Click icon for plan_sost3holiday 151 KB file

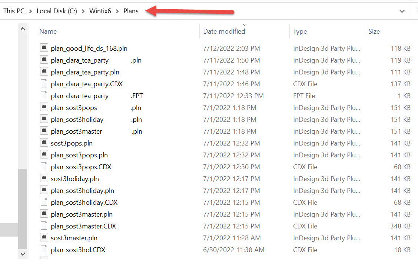[x=44, y=119]
